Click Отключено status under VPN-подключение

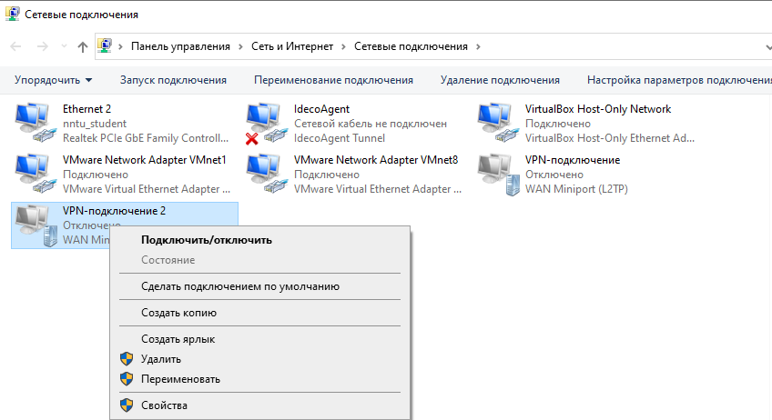click(554, 175)
